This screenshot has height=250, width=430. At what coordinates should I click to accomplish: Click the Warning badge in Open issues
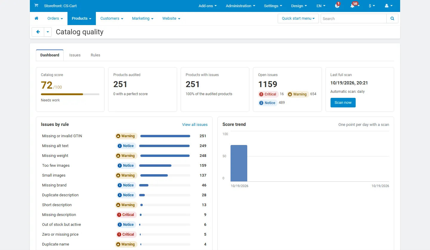(297, 94)
